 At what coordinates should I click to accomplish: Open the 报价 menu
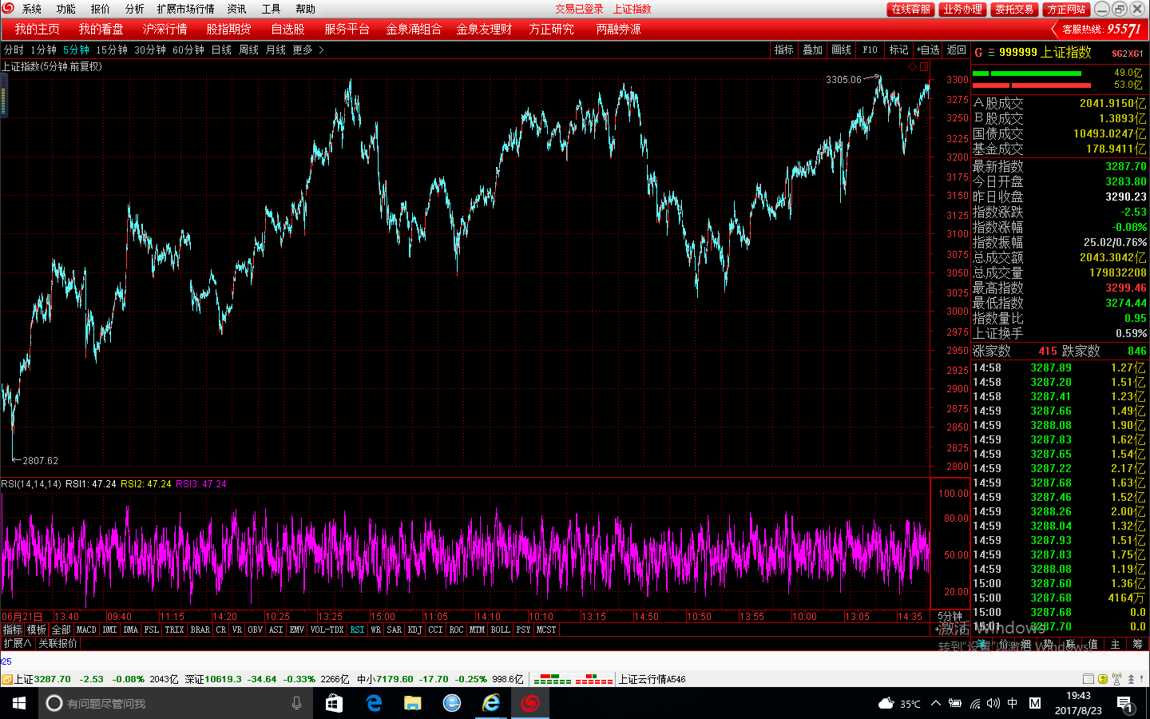tap(101, 9)
